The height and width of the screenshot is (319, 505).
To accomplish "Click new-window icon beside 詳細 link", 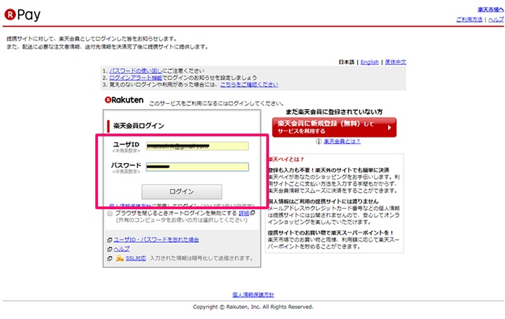I will (x=252, y=213).
